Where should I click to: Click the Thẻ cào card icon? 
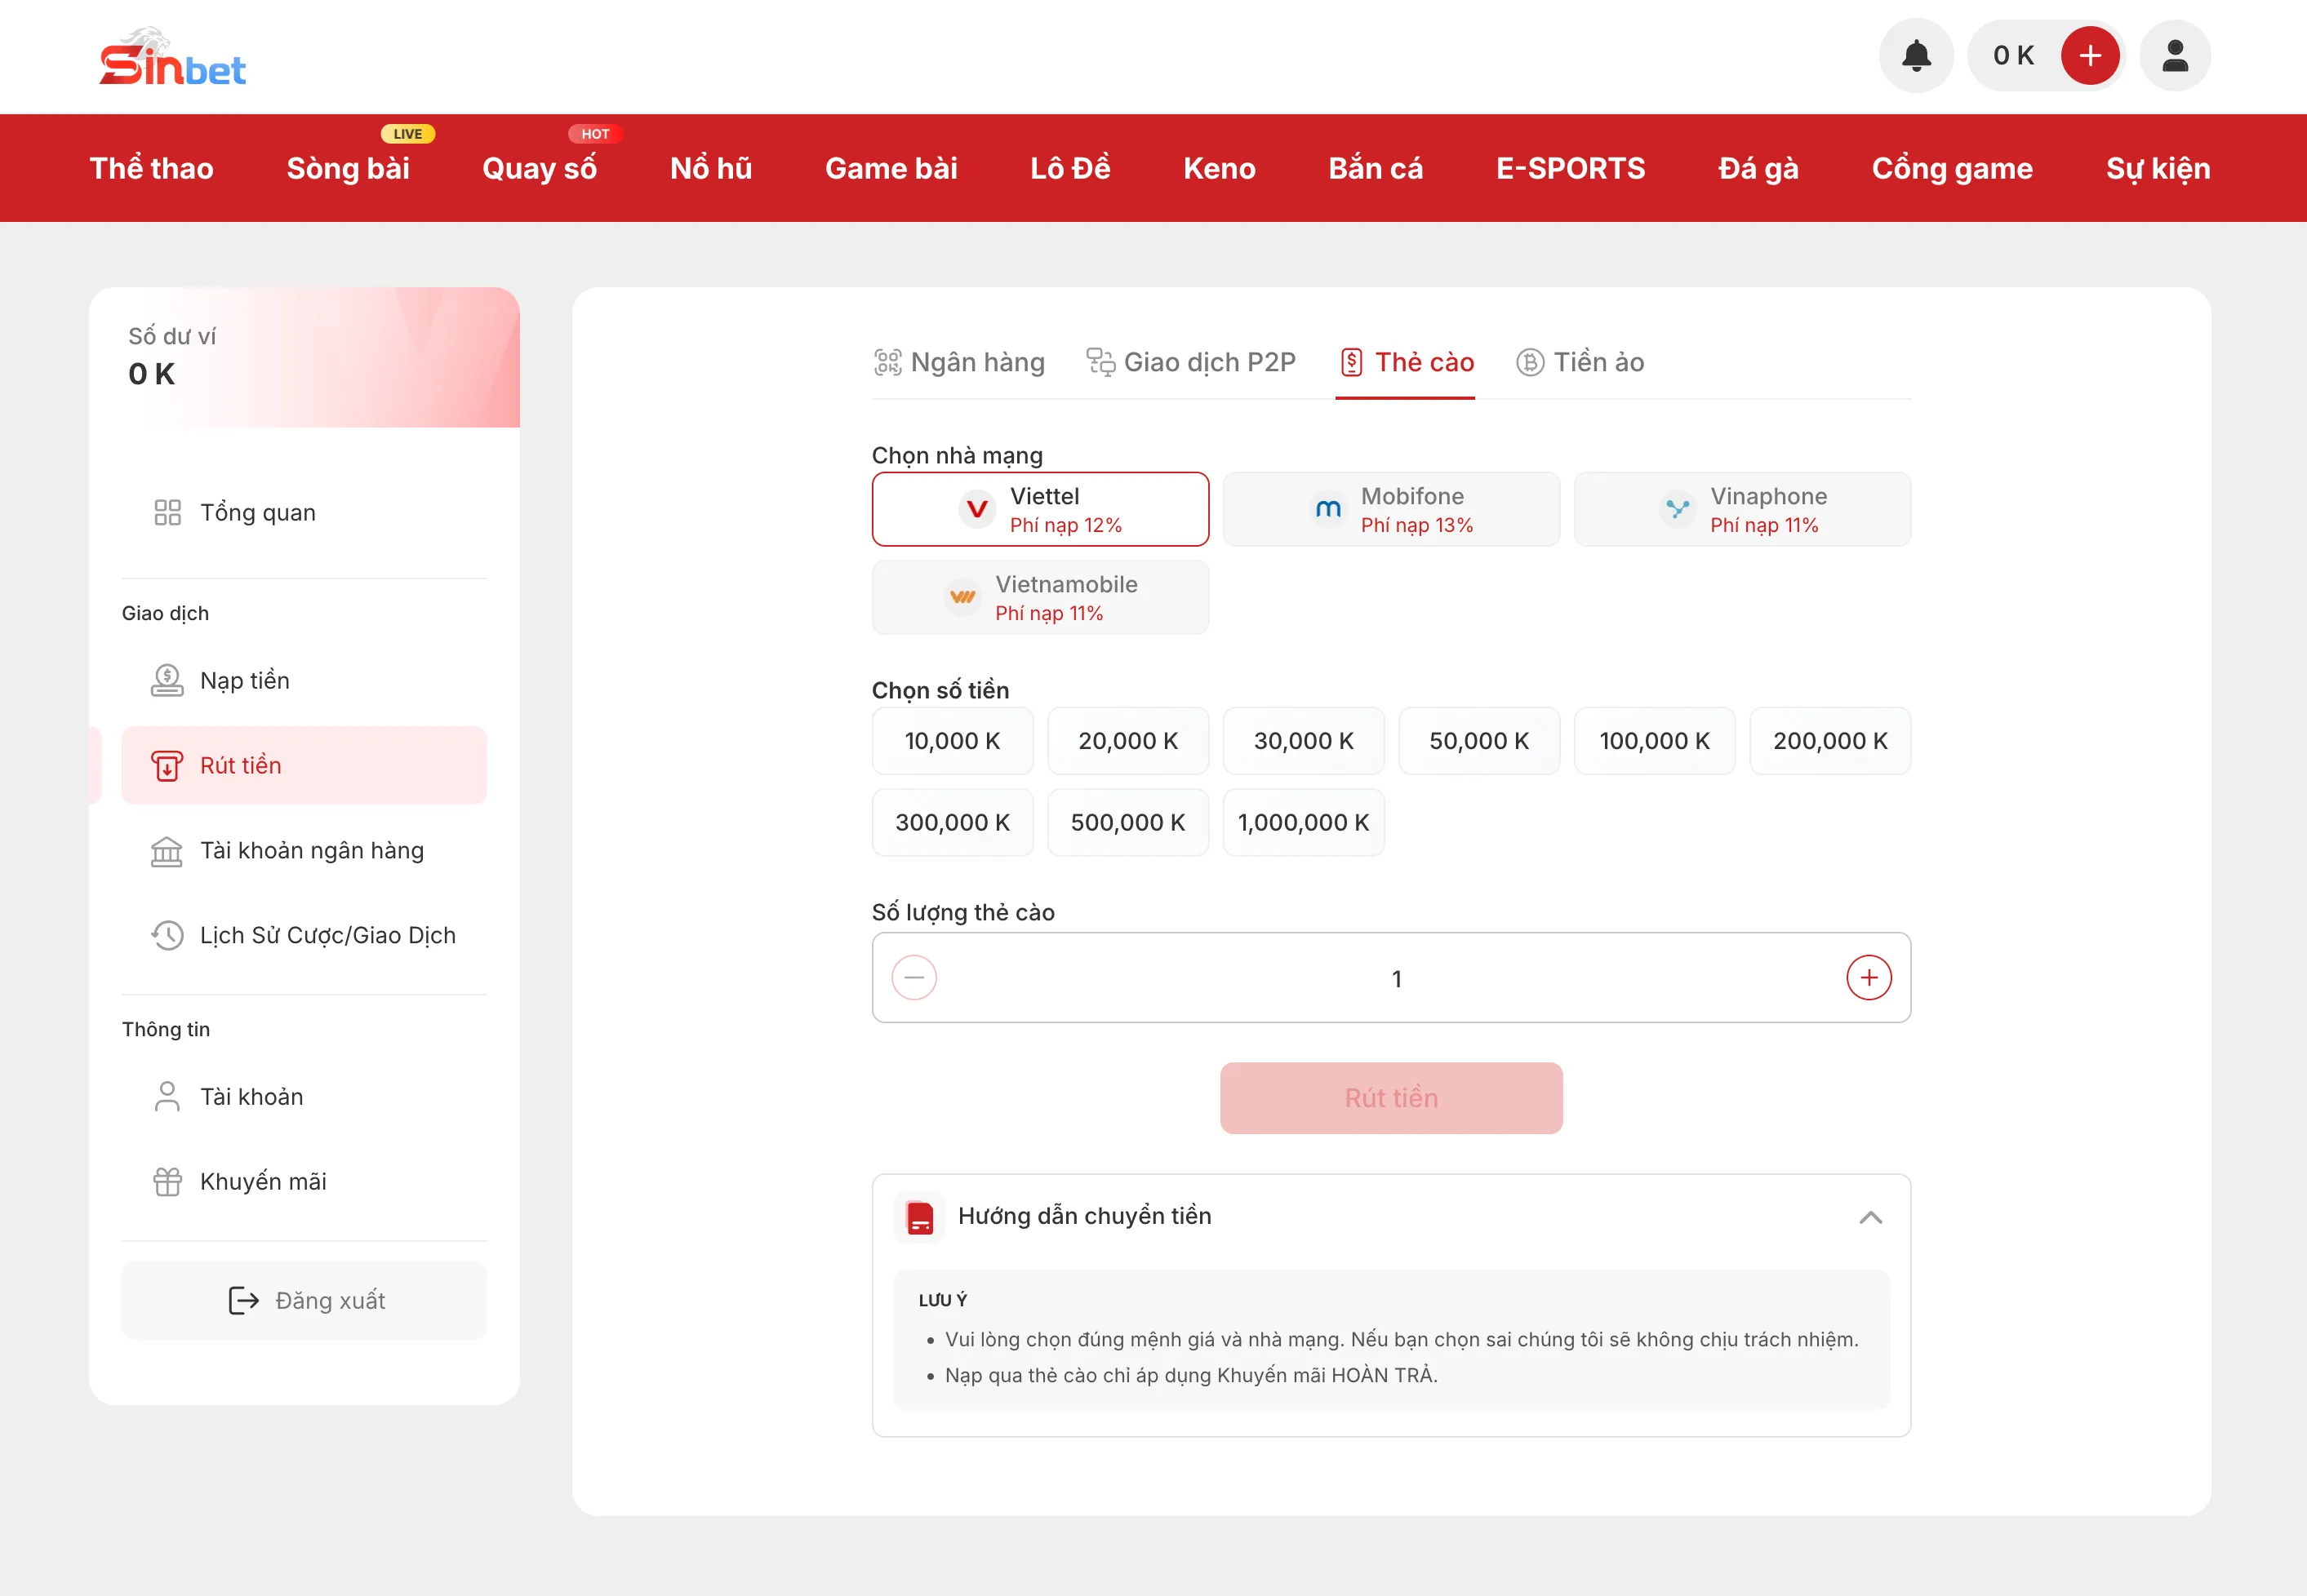(1352, 362)
